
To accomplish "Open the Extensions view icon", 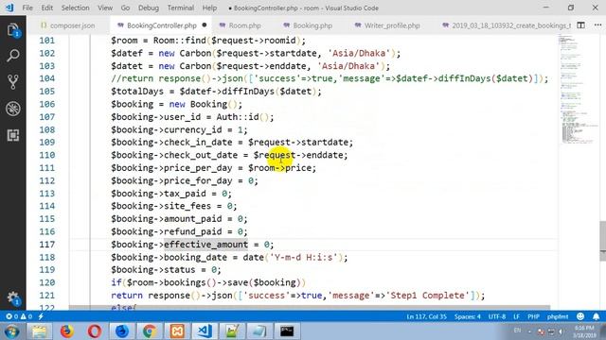I will (12, 135).
